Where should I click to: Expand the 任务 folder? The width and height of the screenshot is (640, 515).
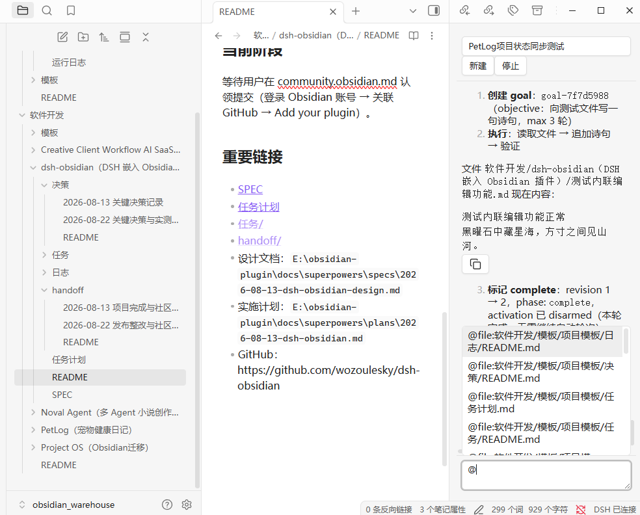click(44, 255)
